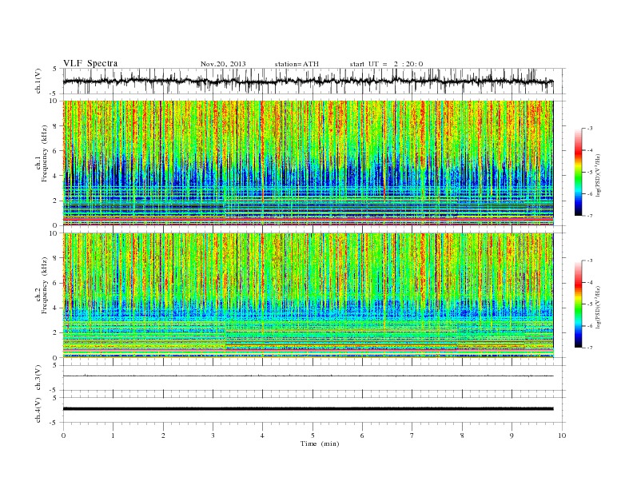Click the ch.3(V) axis label
Viewport: 633px width, 489px height.
pos(38,378)
